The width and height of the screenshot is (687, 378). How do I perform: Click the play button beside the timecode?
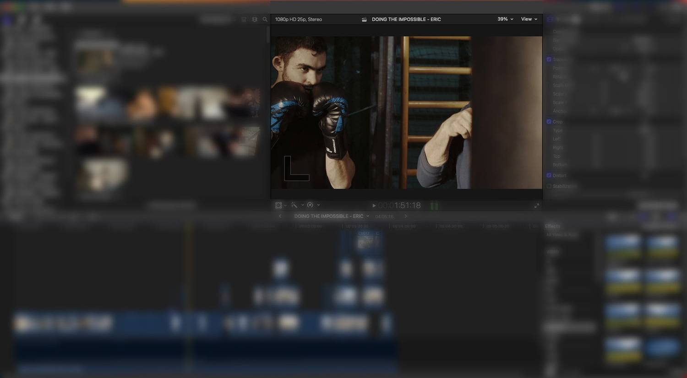(374, 206)
